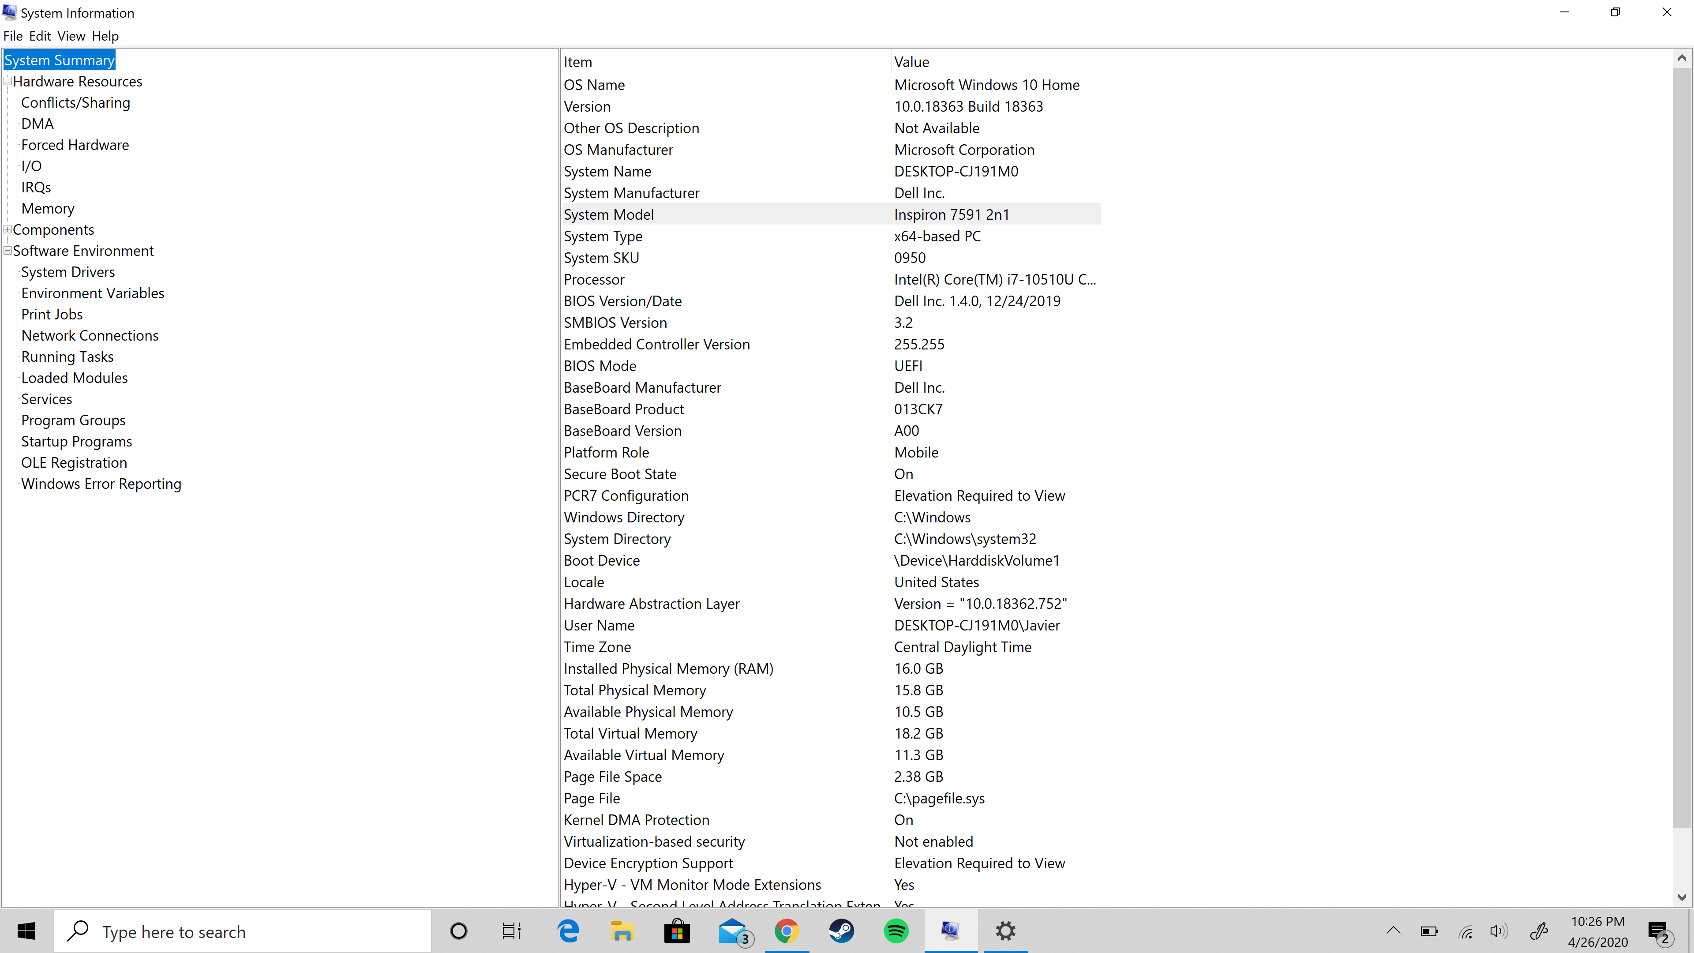Click the System Information taskbar icon
The width and height of the screenshot is (1694, 953).
click(951, 931)
